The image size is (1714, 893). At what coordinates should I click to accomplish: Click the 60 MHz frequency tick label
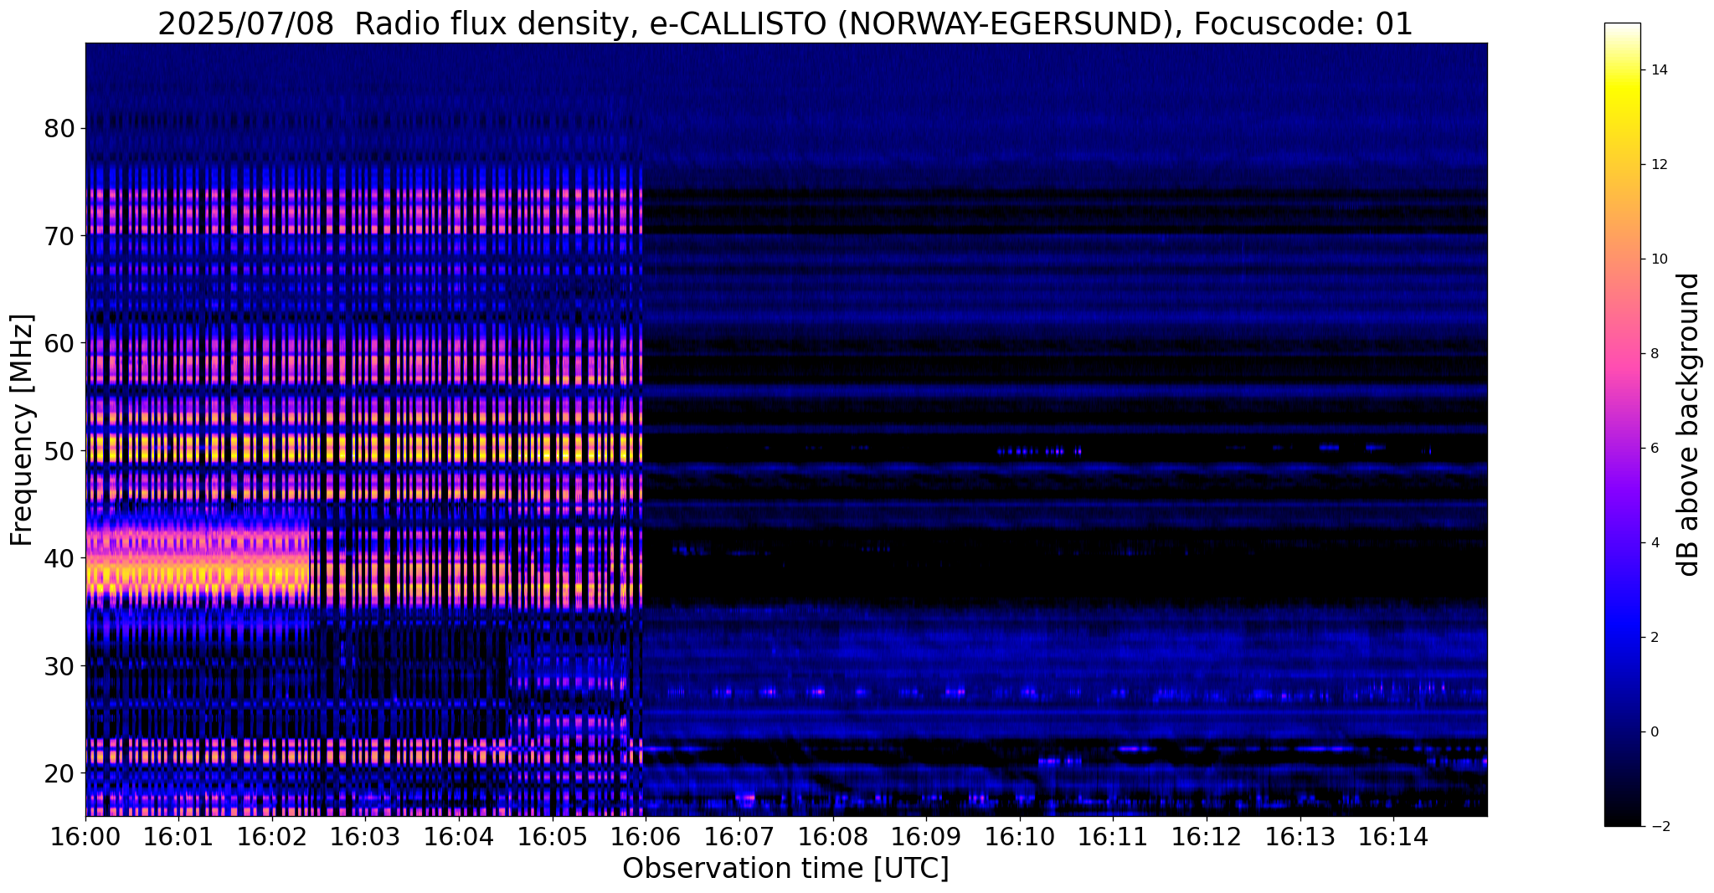point(59,343)
